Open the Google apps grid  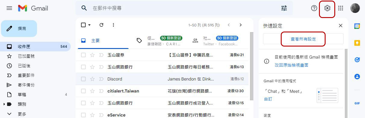tap(341, 8)
